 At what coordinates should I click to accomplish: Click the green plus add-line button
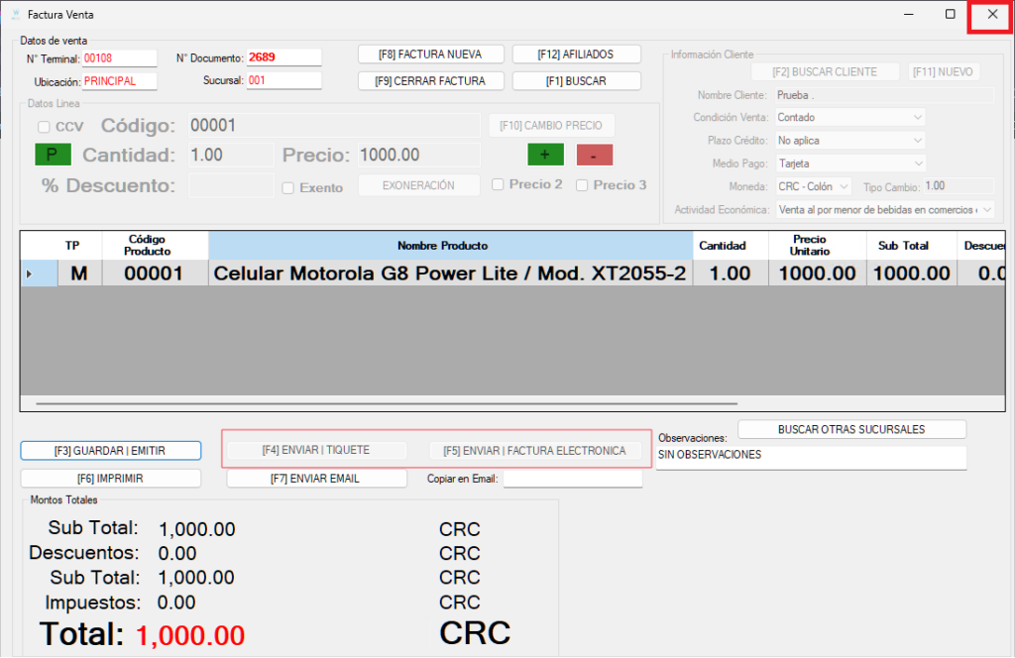544,155
